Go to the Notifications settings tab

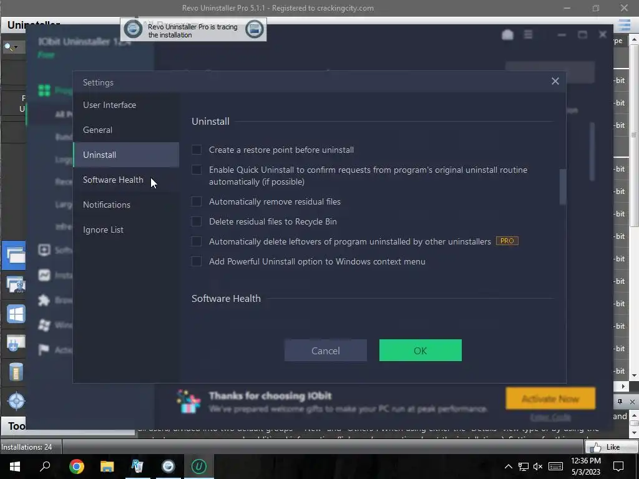[x=126, y=205]
